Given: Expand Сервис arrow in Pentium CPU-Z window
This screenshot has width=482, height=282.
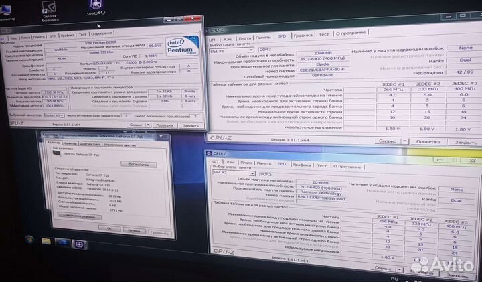Looking at the screenshot, I should 148,125.
